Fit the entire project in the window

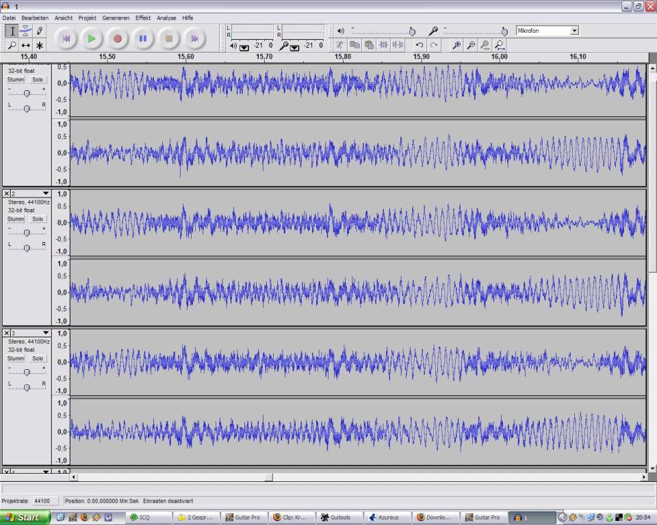(x=500, y=45)
